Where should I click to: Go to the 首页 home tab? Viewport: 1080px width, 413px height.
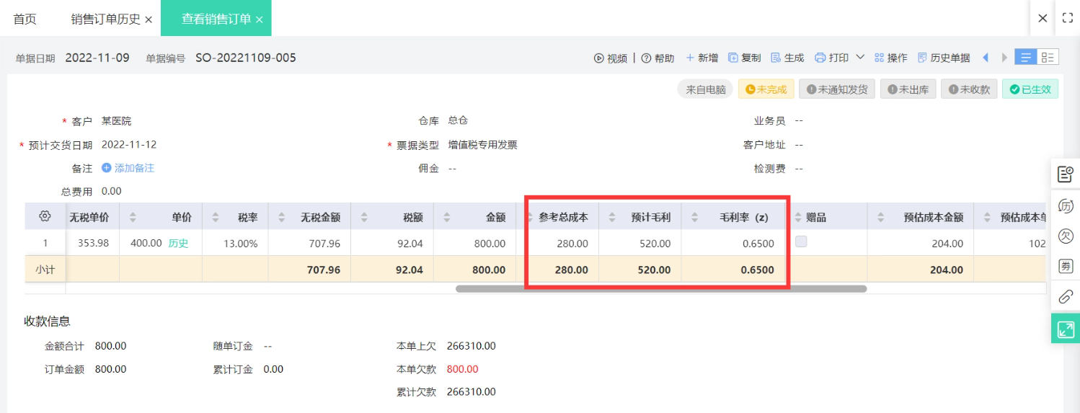(25, 19)
